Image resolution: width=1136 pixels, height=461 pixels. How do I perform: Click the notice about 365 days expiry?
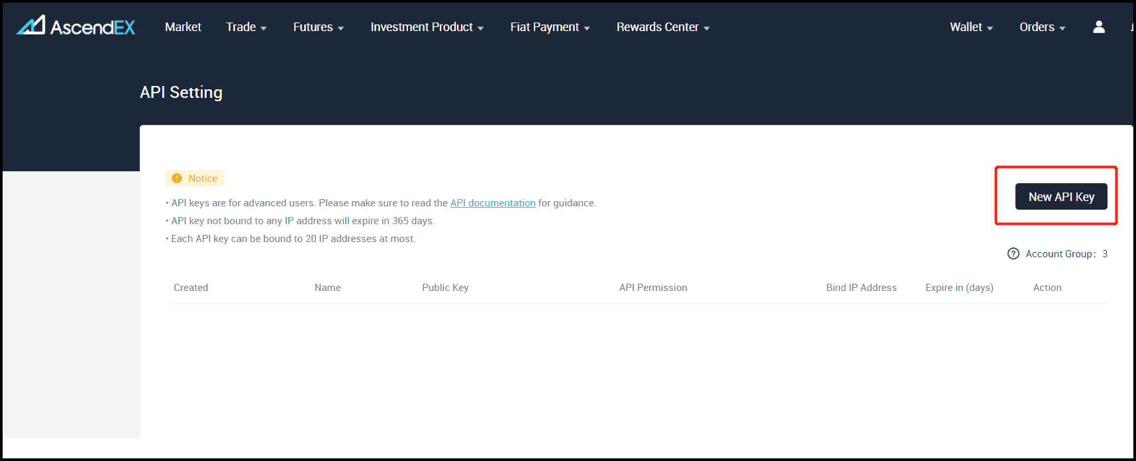300,221
